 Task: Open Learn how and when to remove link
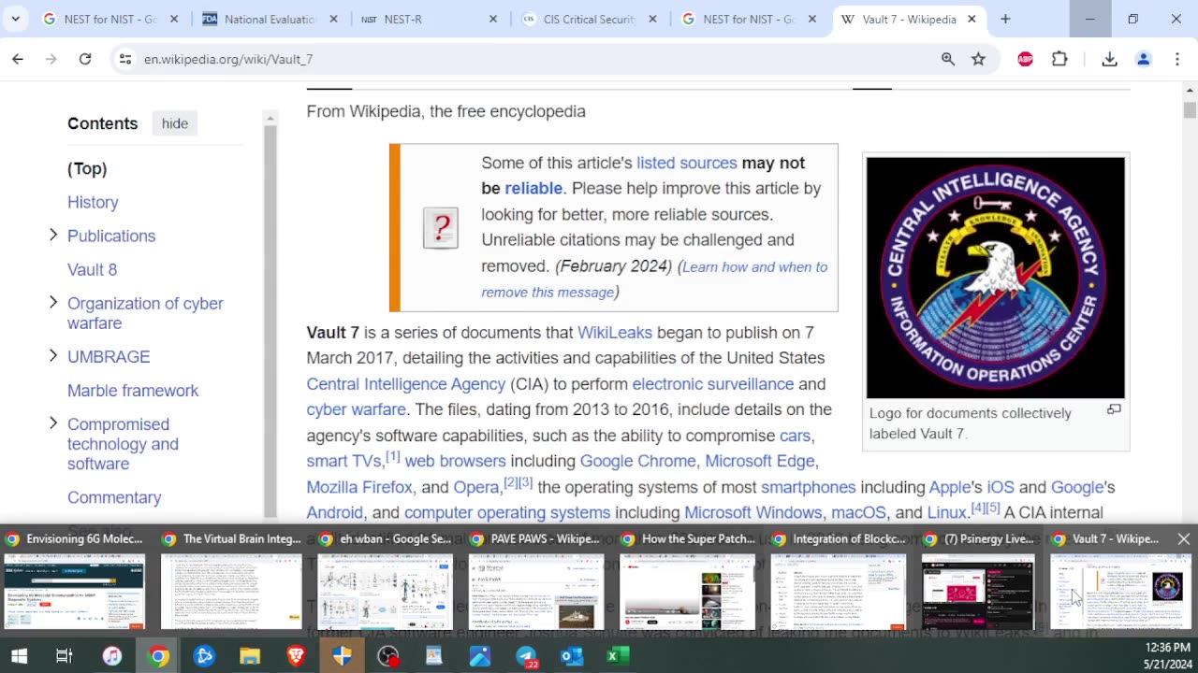point(654,279)
